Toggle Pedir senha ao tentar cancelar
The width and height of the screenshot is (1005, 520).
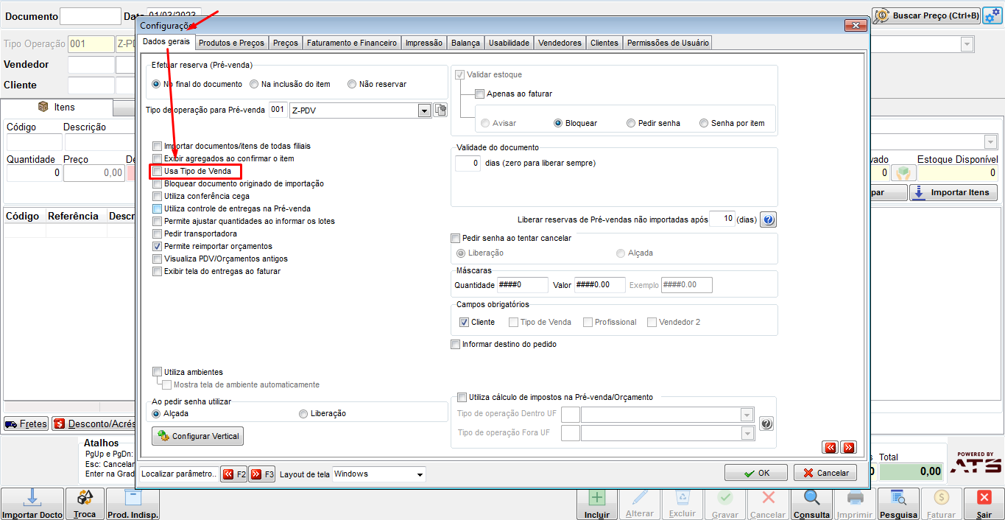(455, 239)
